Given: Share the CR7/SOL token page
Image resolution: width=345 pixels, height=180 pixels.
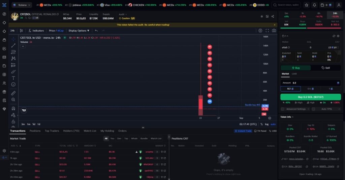Looking at the screenshot, I should [x=273, y=16].
